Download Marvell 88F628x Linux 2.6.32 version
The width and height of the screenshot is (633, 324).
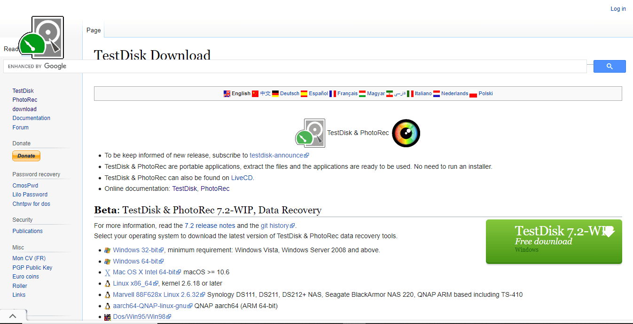pos(159,295)
